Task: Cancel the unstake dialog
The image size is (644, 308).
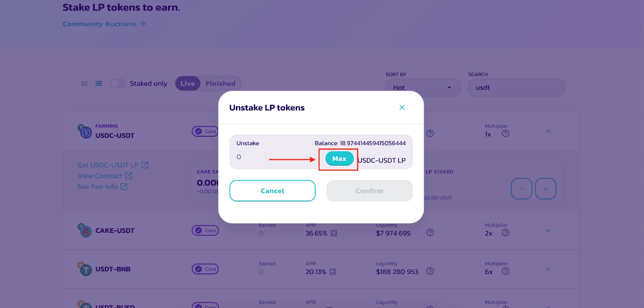Action: (x=272, y=191)
